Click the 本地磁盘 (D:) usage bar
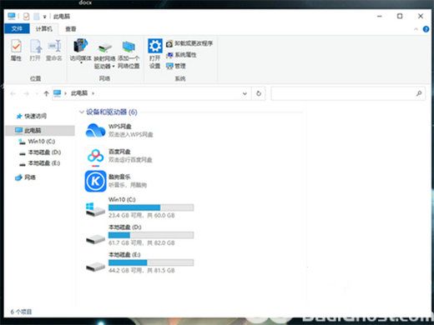Viewport: 434px width, 325px height. pos(151,235)
